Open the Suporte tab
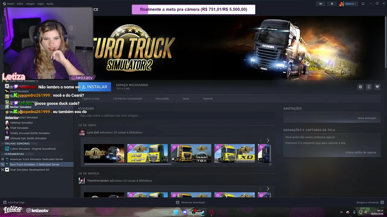Screen dimensions: 387x217 208,99
